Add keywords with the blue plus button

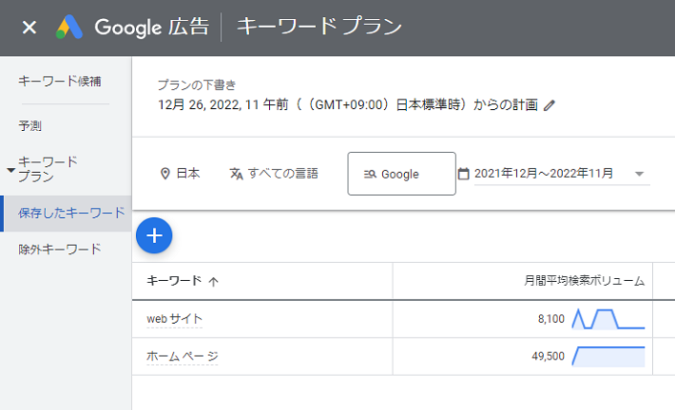(x=154, y=235)
